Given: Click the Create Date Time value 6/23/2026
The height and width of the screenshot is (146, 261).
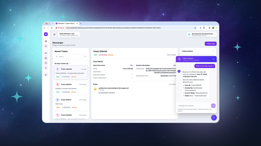Looking at the screenshot, I should (168, 76).
